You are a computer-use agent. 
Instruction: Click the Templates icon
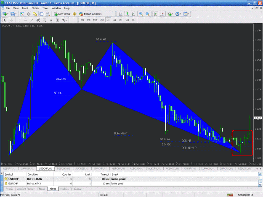pyautogui.click(x=185, y=14)
